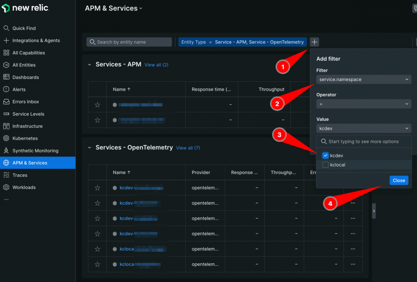This screenshot has height=282, width=417.
Task: Open the service.namespace Filter dropdown
Action: tap(364, 79)
